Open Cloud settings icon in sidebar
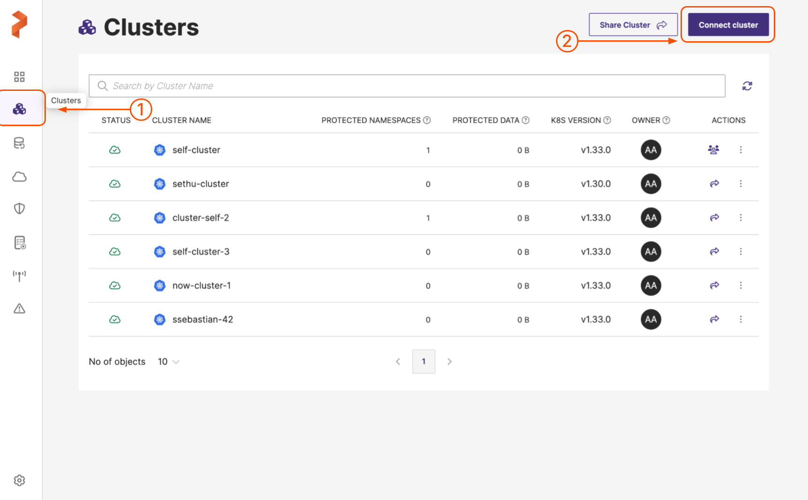 point(19,177)
